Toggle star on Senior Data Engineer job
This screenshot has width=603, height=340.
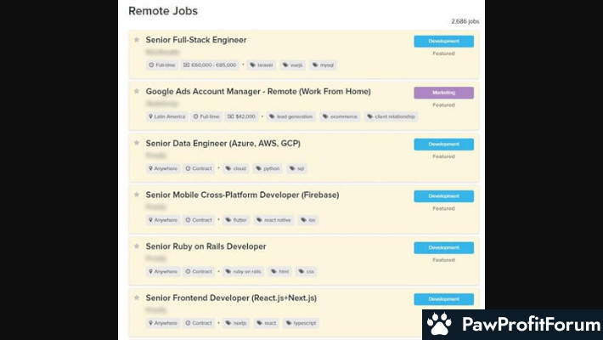(x=137, y=143)
